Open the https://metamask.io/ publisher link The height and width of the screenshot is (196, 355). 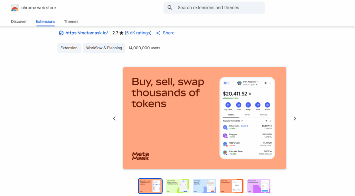point(87,33)
